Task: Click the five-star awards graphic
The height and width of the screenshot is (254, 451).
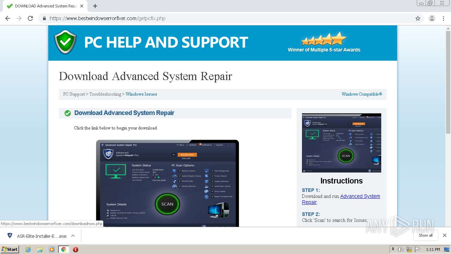Action: point(324,38)
